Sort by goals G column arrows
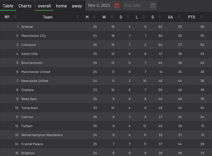 click(x=160, y=17)
